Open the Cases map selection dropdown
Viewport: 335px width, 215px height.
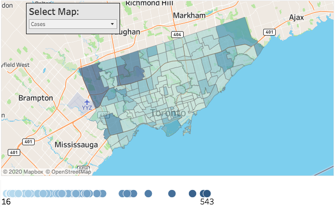(72, 24)
